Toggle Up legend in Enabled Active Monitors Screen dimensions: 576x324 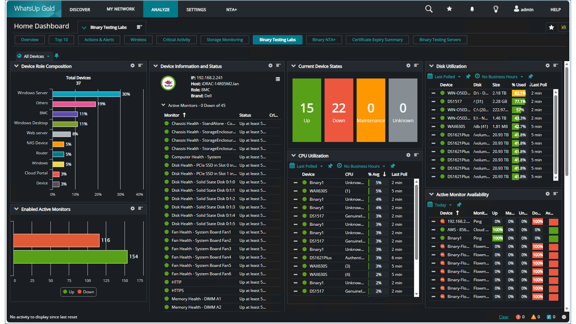(69, 292)
